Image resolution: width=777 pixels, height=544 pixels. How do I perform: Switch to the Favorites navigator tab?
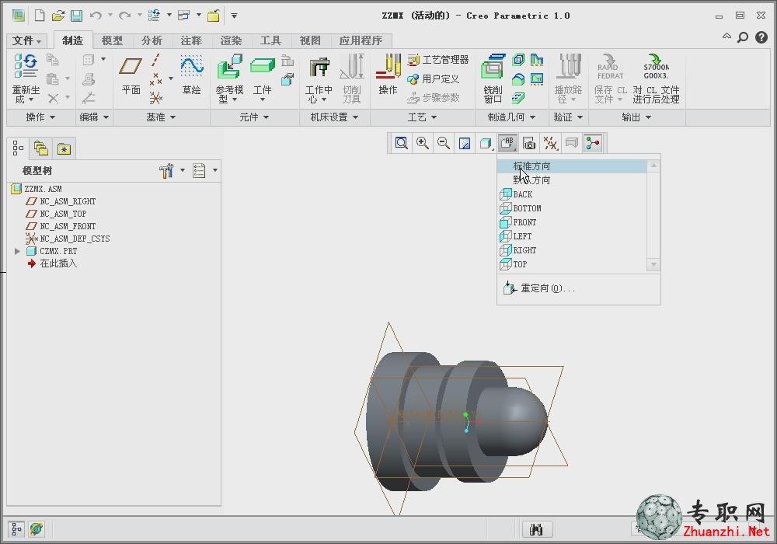click(64, 148)
